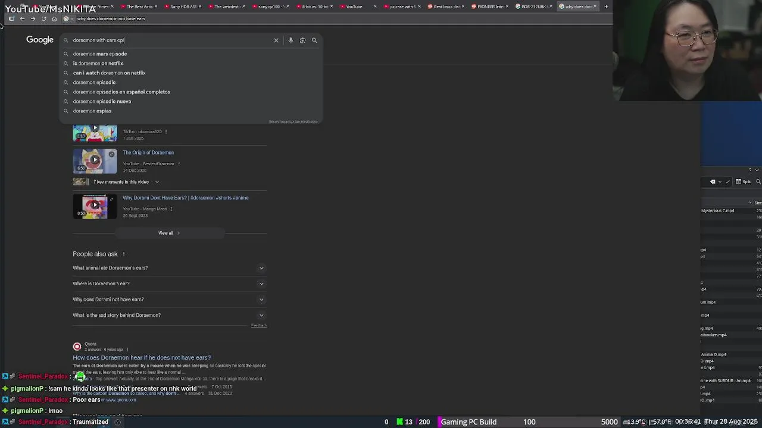Switch to 'The Best Actio' browser tab

pyautogui.click(x=139, y=7)
